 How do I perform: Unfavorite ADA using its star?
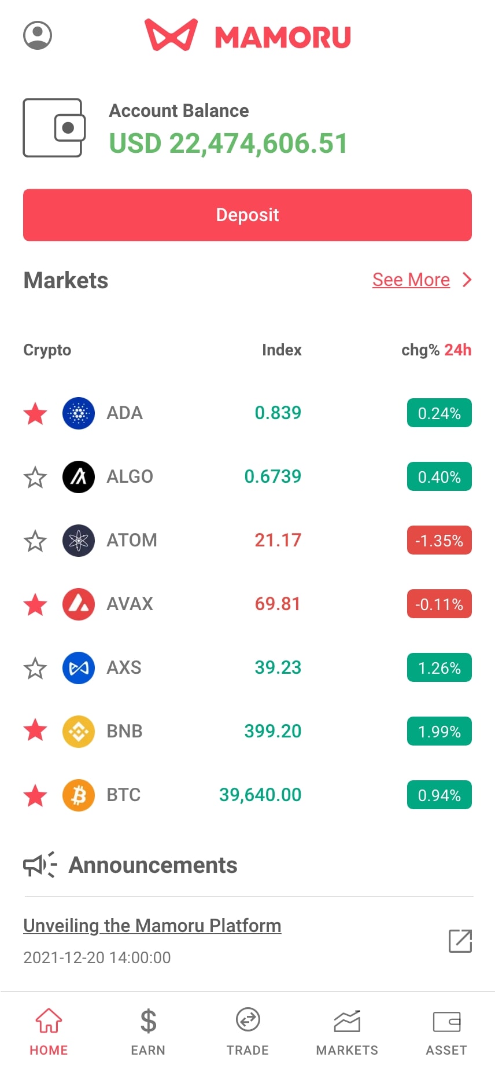(x=35, y=414)
